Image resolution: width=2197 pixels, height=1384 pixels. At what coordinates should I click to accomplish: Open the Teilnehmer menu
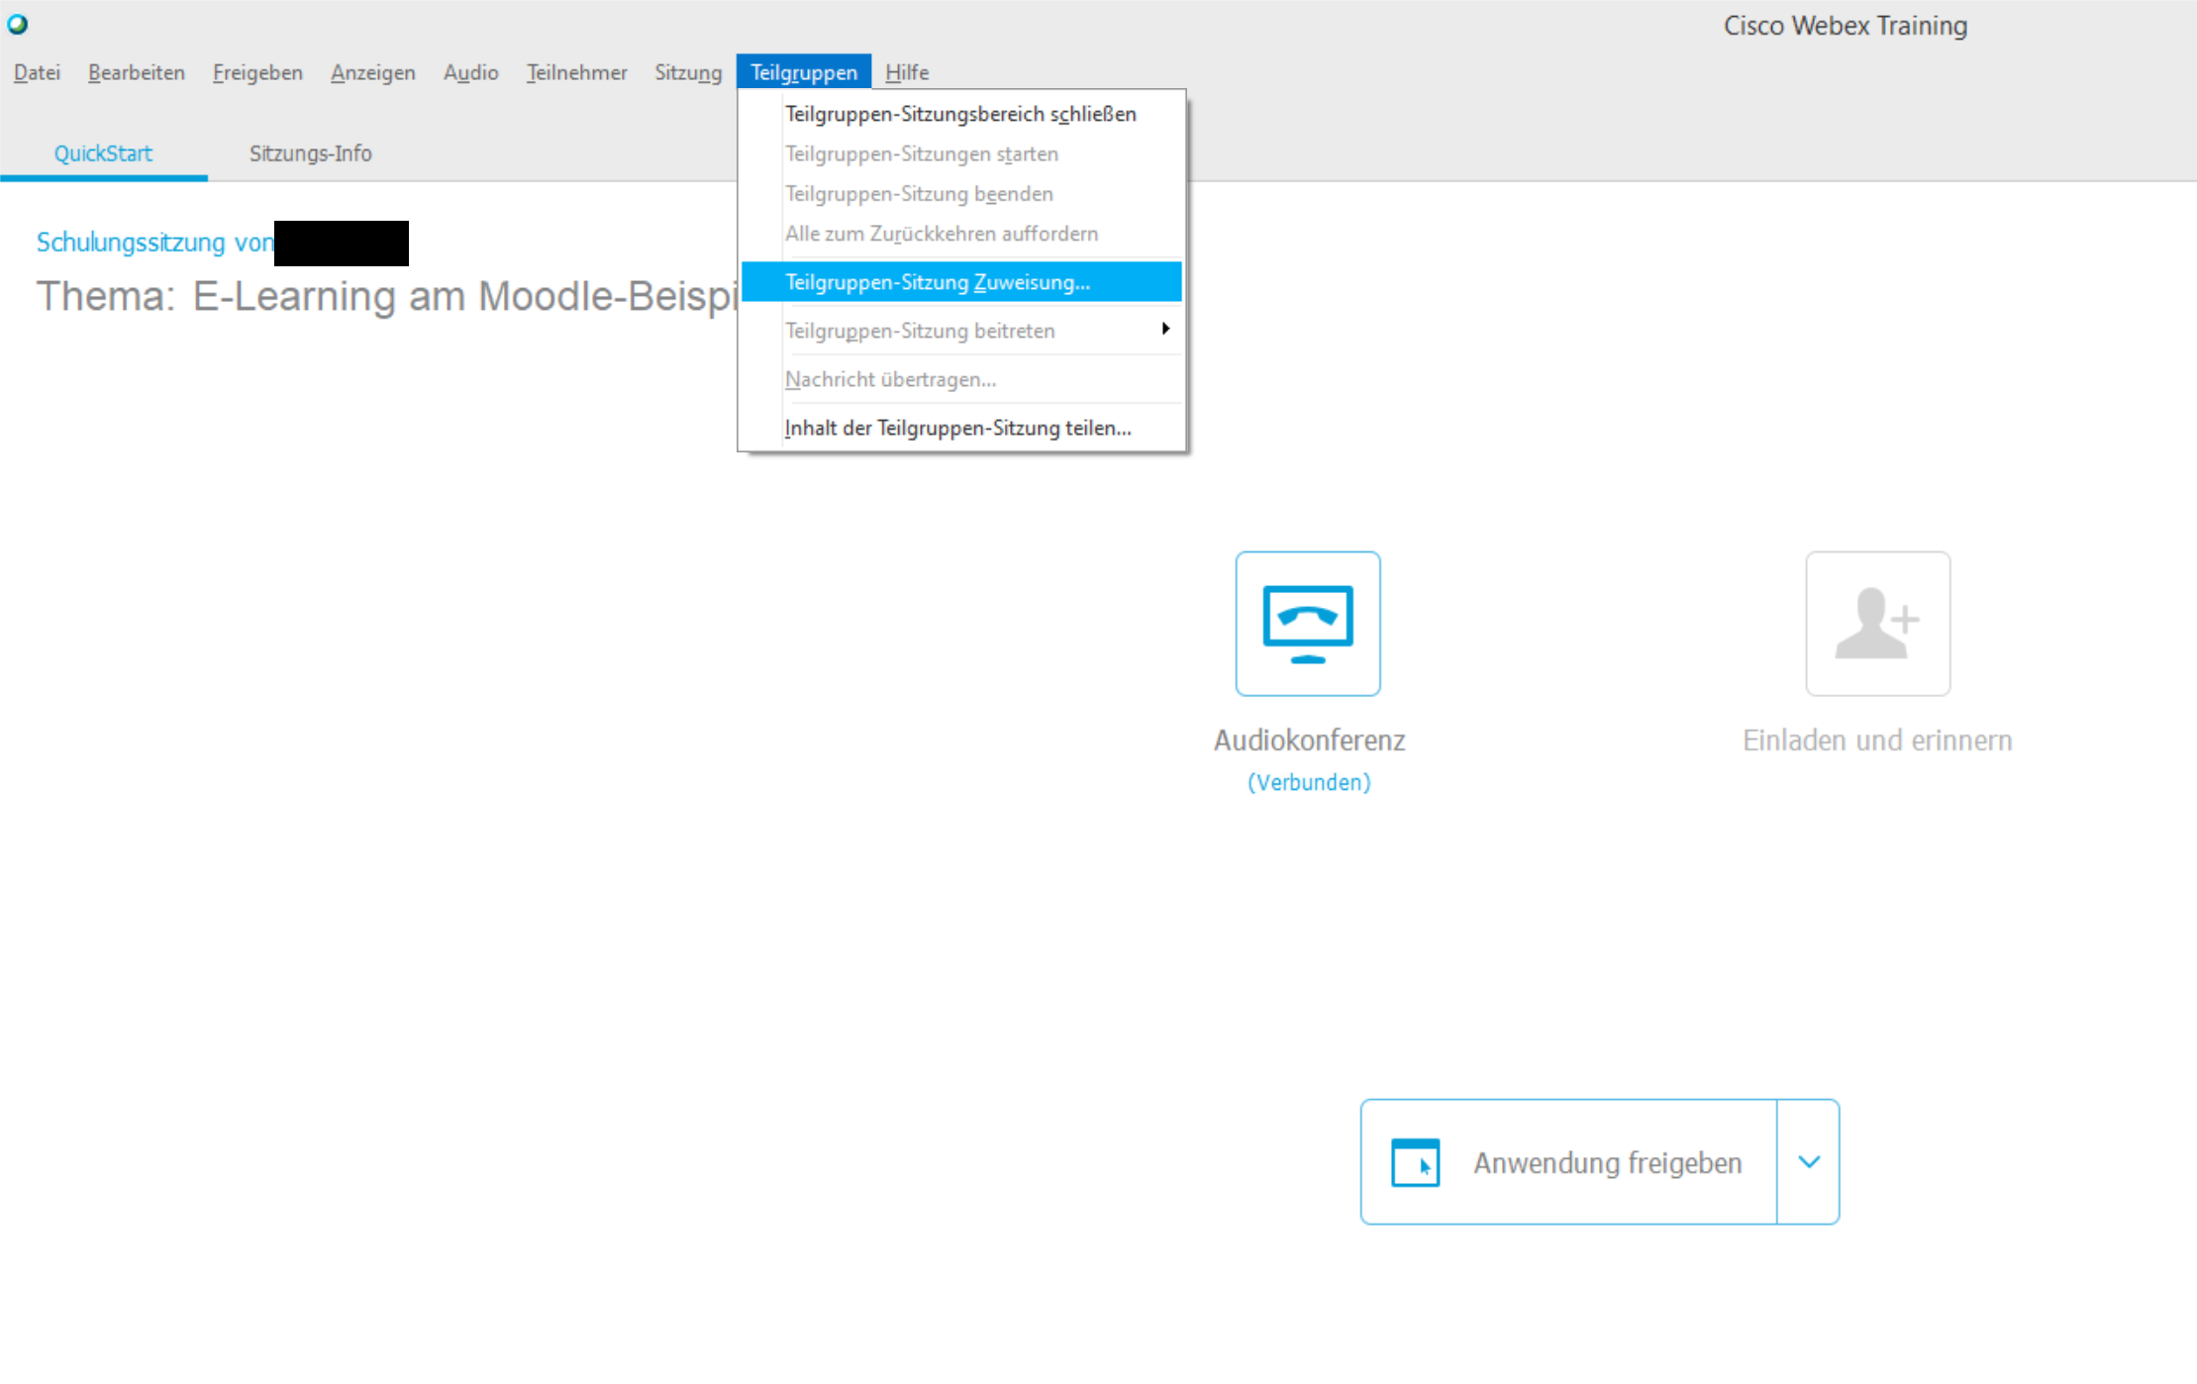[576, 72]
